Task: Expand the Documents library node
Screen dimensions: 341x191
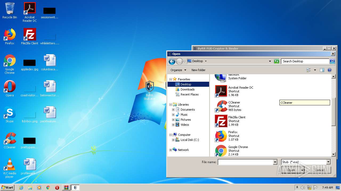Action: (x=173, y=110)
